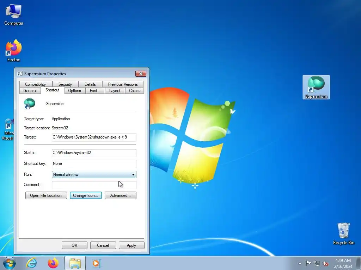Viewport: 361px width, 270px height.
Task: Click the Target input field
Action: pos(94,137)
